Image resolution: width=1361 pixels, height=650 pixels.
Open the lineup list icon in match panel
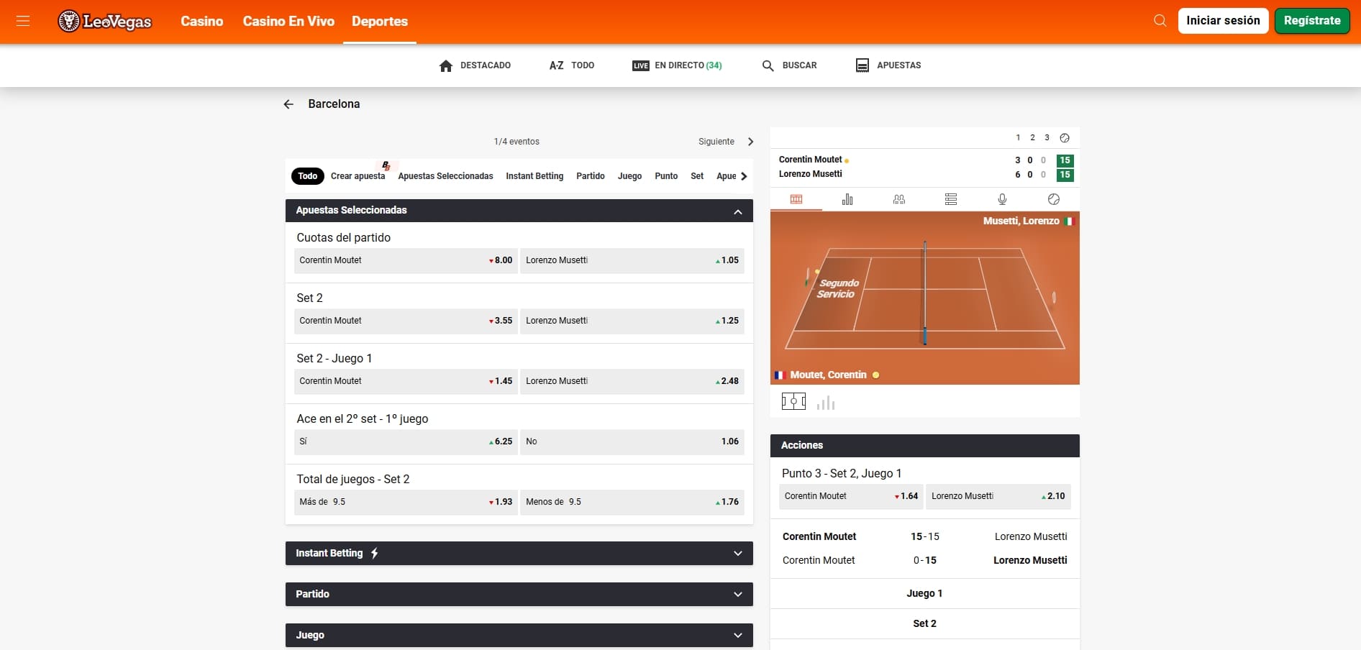tap(950, 199)
